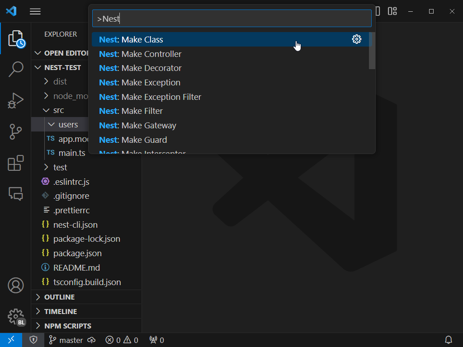Screen dimensions: 463x347
Task: Expand the dist folder
Action: [60, 82]
